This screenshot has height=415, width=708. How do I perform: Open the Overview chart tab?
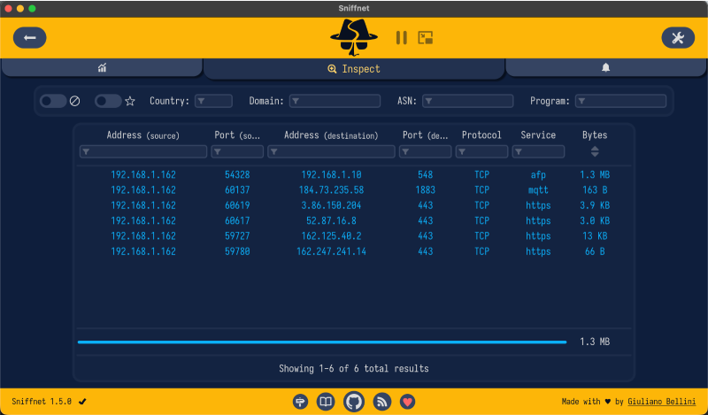tap(102, 68)
